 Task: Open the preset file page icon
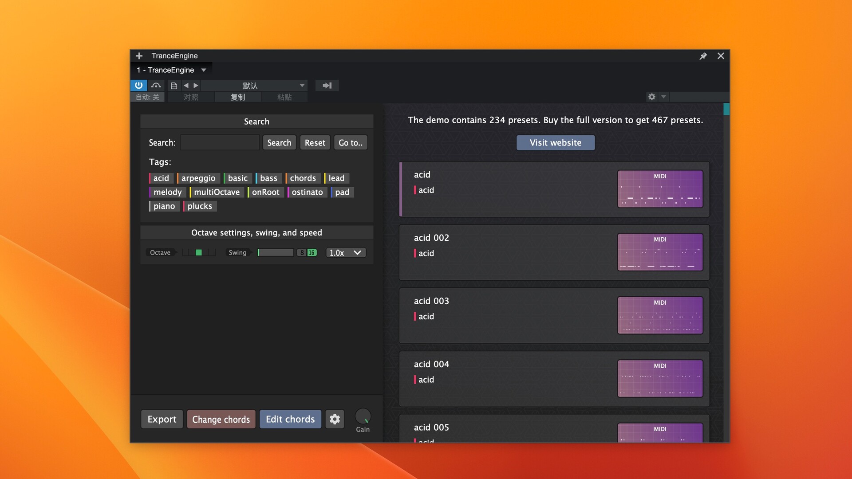tap(174, 86)
